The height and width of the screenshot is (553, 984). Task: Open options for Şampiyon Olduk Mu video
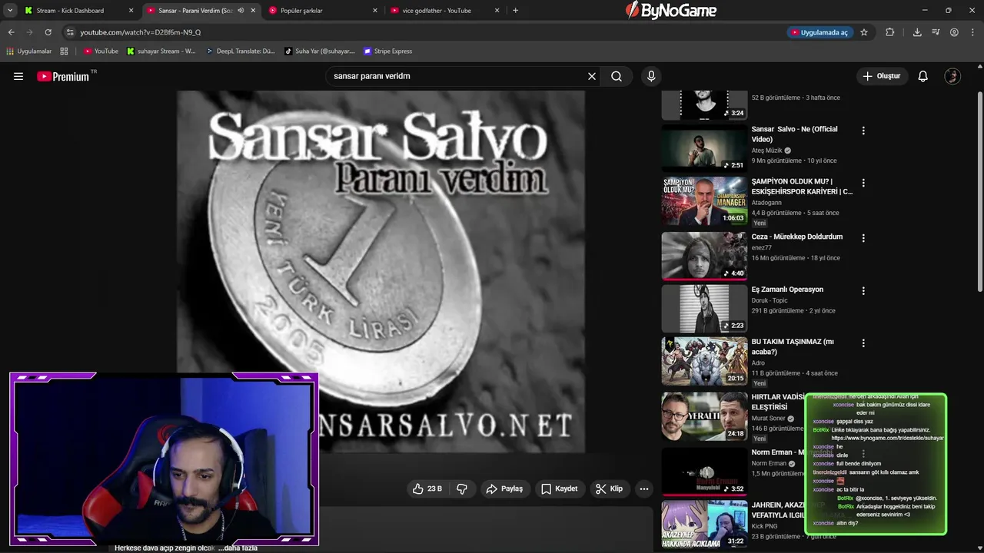tap(863, 183)
